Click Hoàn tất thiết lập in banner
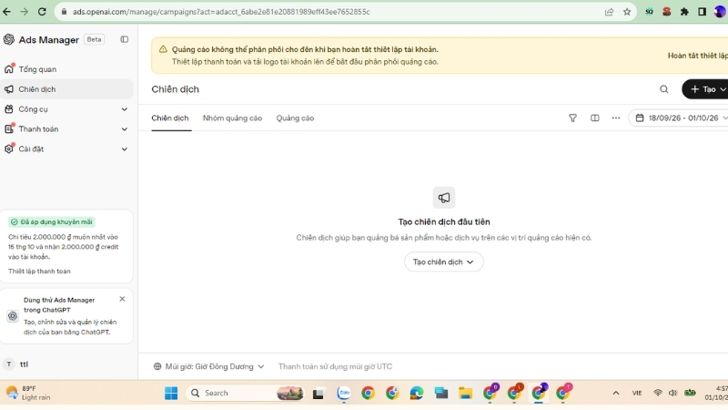Viewport: 728px width, 410px height. pyautogui.click(x=698, y=56)
